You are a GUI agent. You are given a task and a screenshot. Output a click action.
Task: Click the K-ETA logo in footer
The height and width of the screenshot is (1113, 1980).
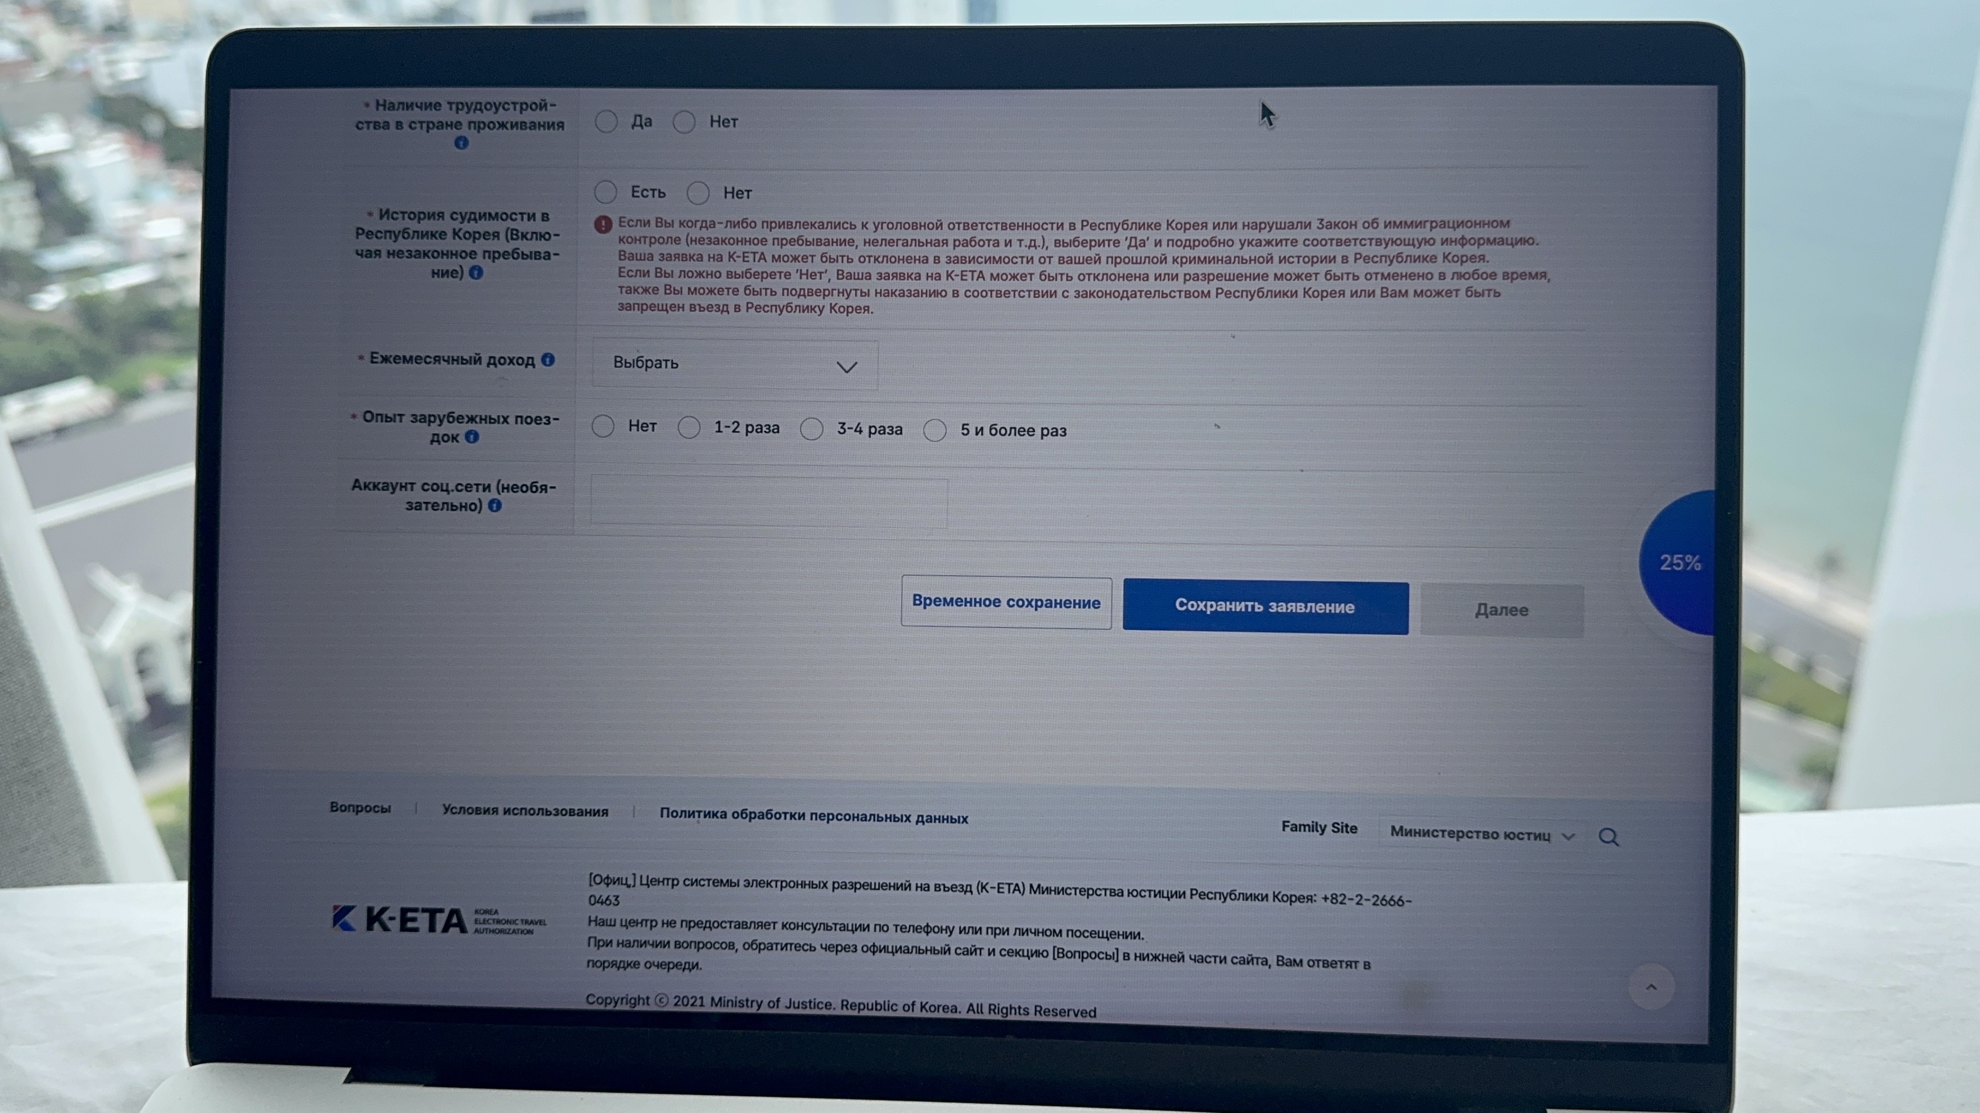pyautogui.click(x=439, y=920)
